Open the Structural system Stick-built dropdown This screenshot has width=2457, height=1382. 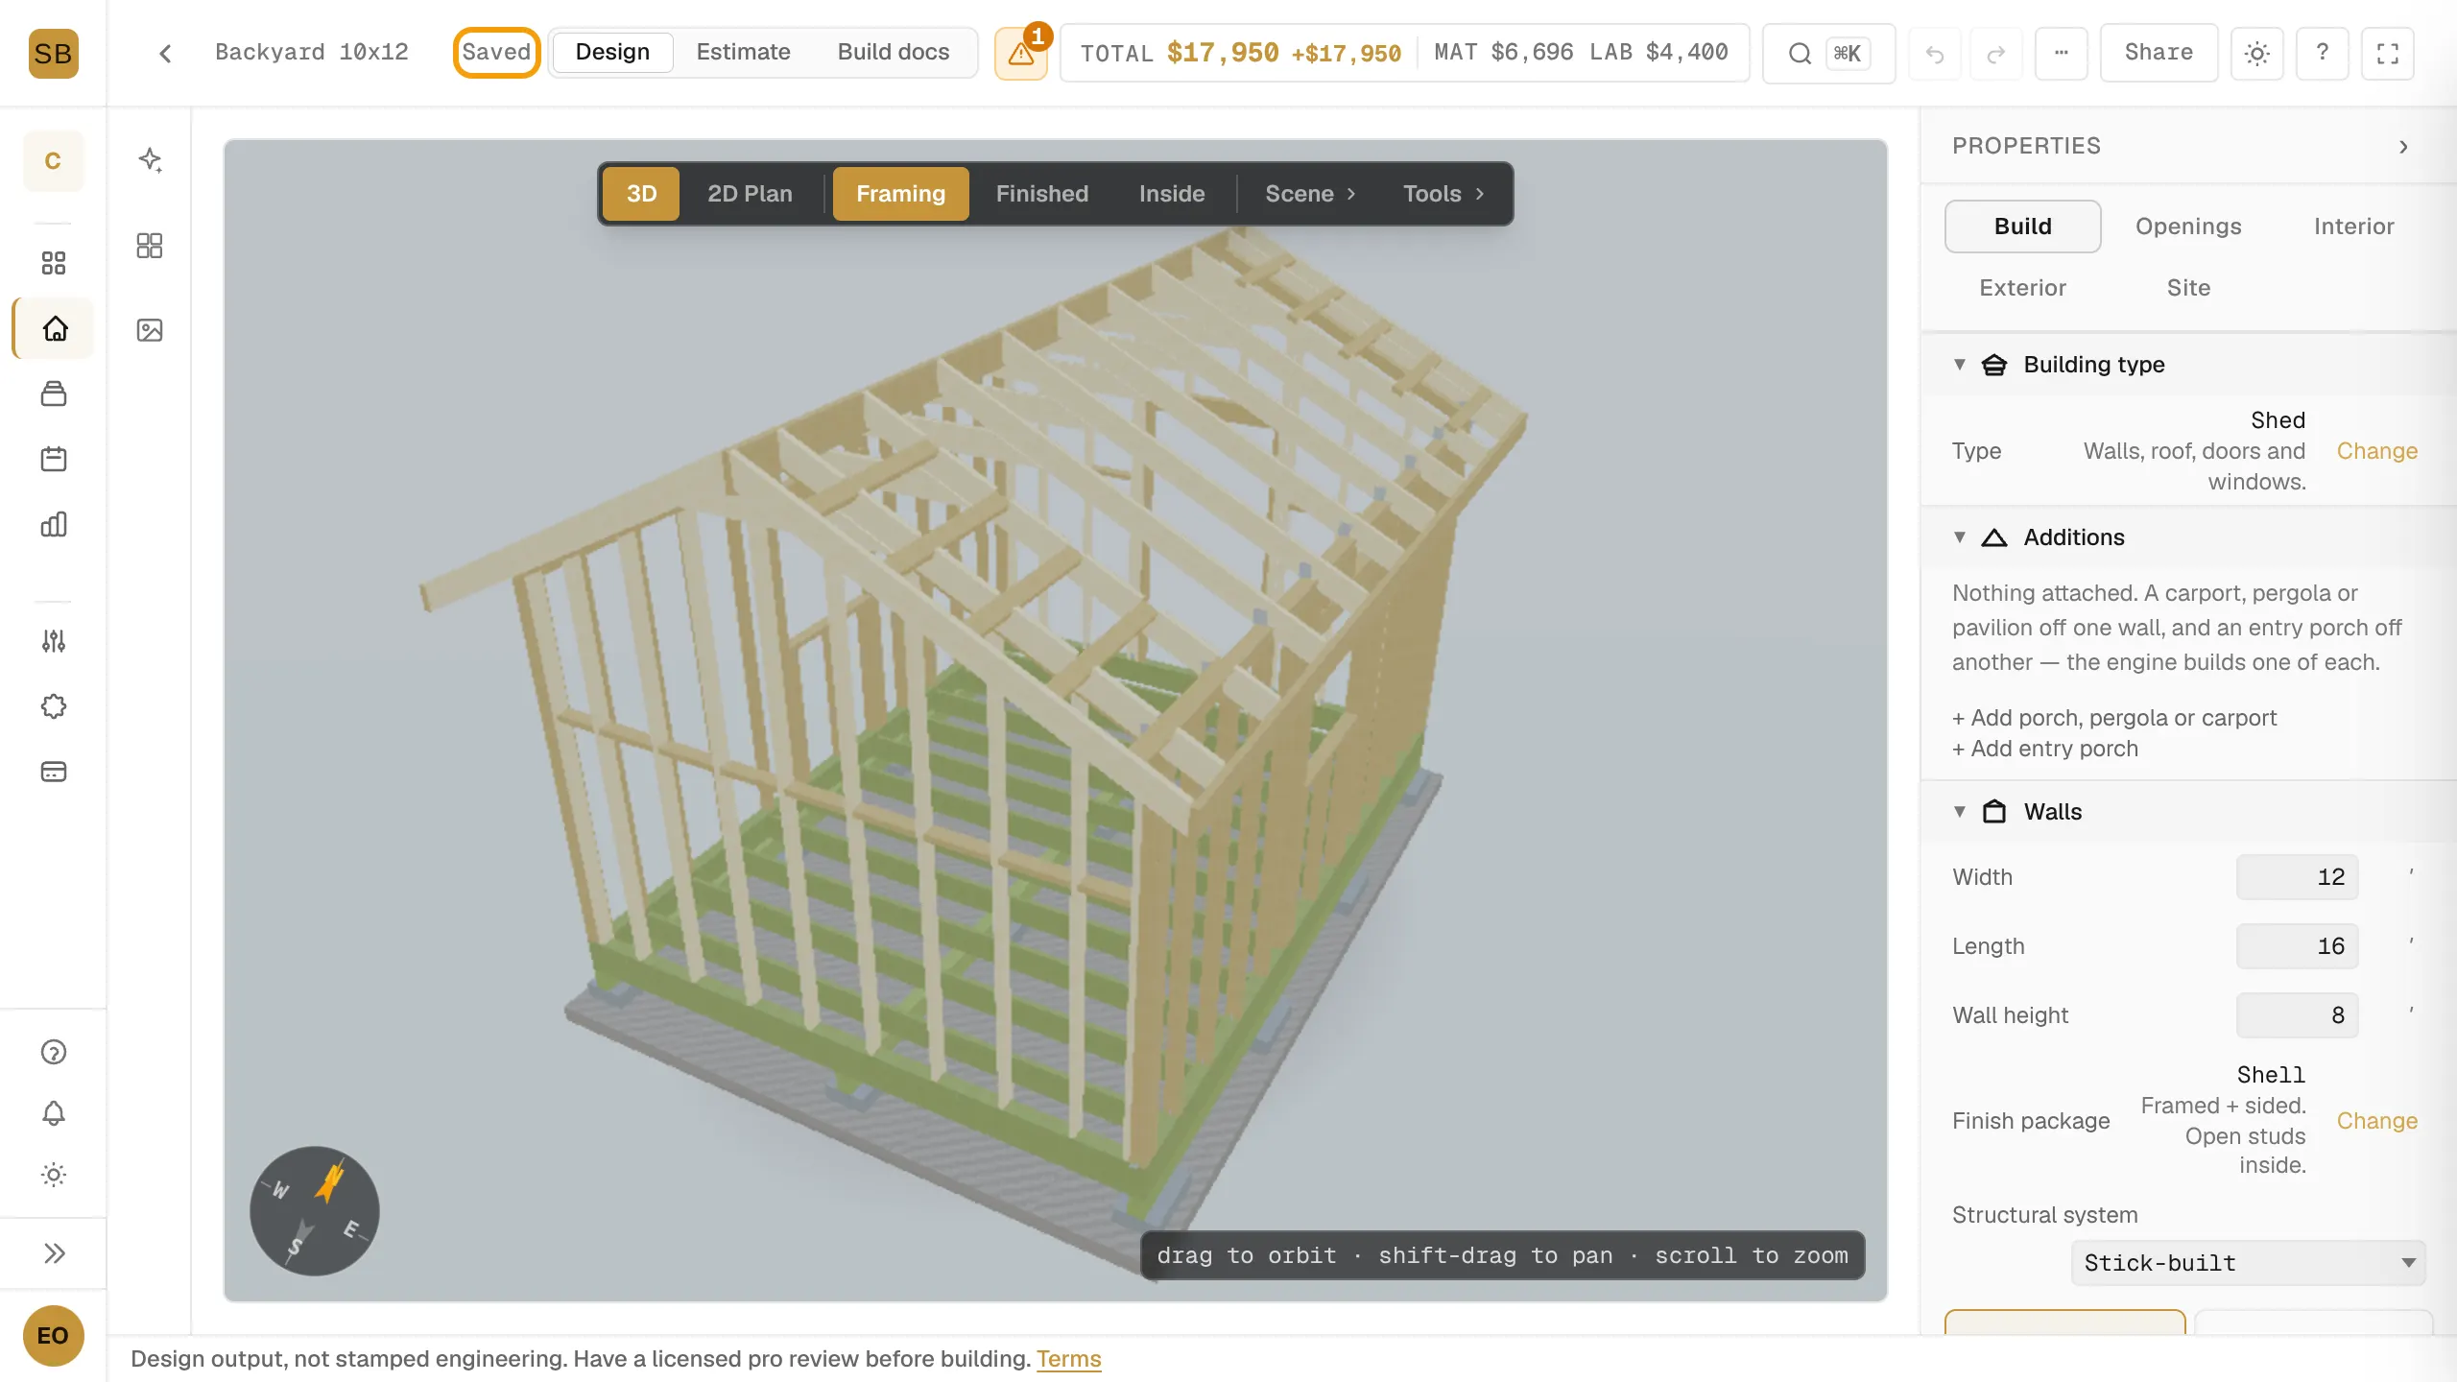coord(2248,1263)
